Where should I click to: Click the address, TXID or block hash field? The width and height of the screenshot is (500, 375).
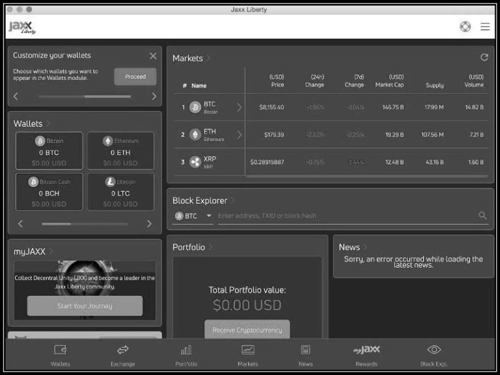pos(346,216)
